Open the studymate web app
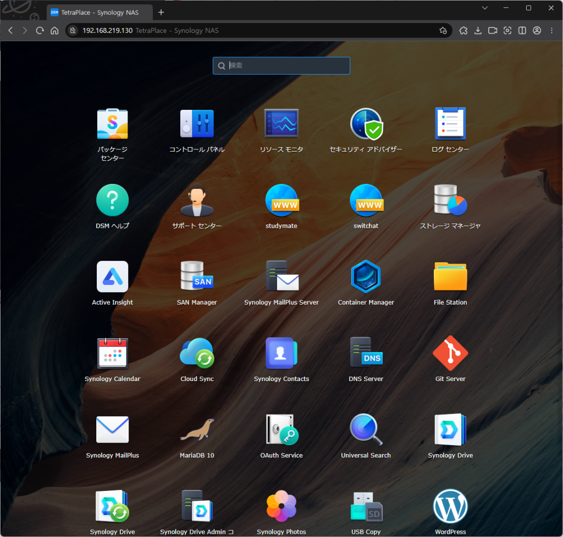This screenshot has height=537, width=563. click(281, 200)
